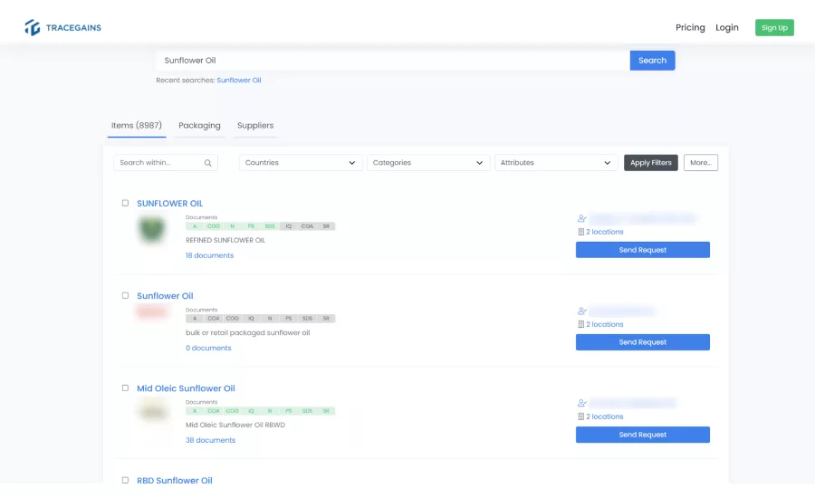Viewport: 815px width, 498px height.
Task: Click the main Sunflower Oil search field
Action: (392, 61)
